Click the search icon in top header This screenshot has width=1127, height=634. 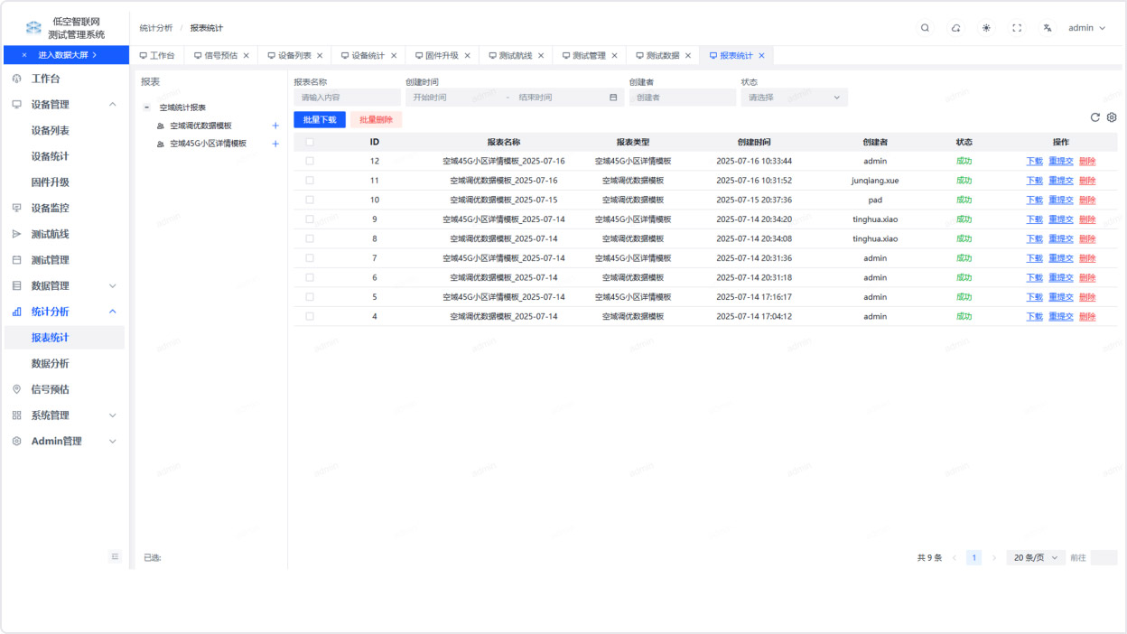click(x=925, y=28)
